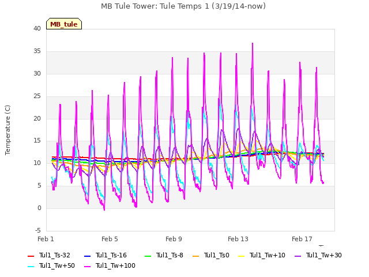Toggle the Tul1_Ts0 legend entry

tap(211, 255)
